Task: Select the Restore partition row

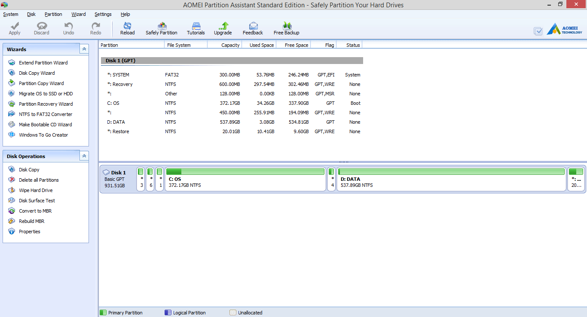Action: point(232,131)
